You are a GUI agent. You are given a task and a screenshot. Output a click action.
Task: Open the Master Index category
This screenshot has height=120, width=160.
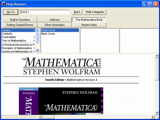coord(89,25)
